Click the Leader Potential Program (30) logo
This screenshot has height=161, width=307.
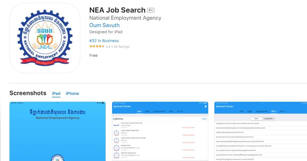(116, 133)
